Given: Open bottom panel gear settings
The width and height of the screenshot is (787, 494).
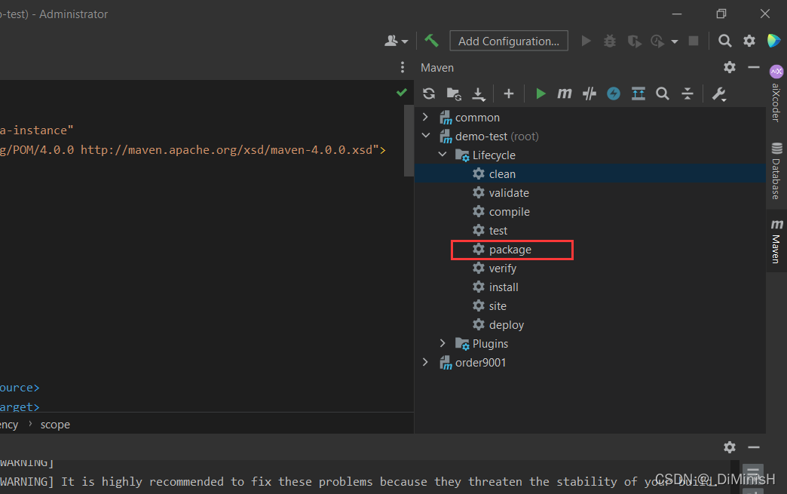Looking at the screenshot, I should (x=729, y=446).
